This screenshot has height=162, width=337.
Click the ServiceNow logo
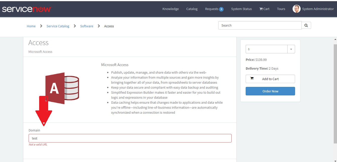point(27,9)
